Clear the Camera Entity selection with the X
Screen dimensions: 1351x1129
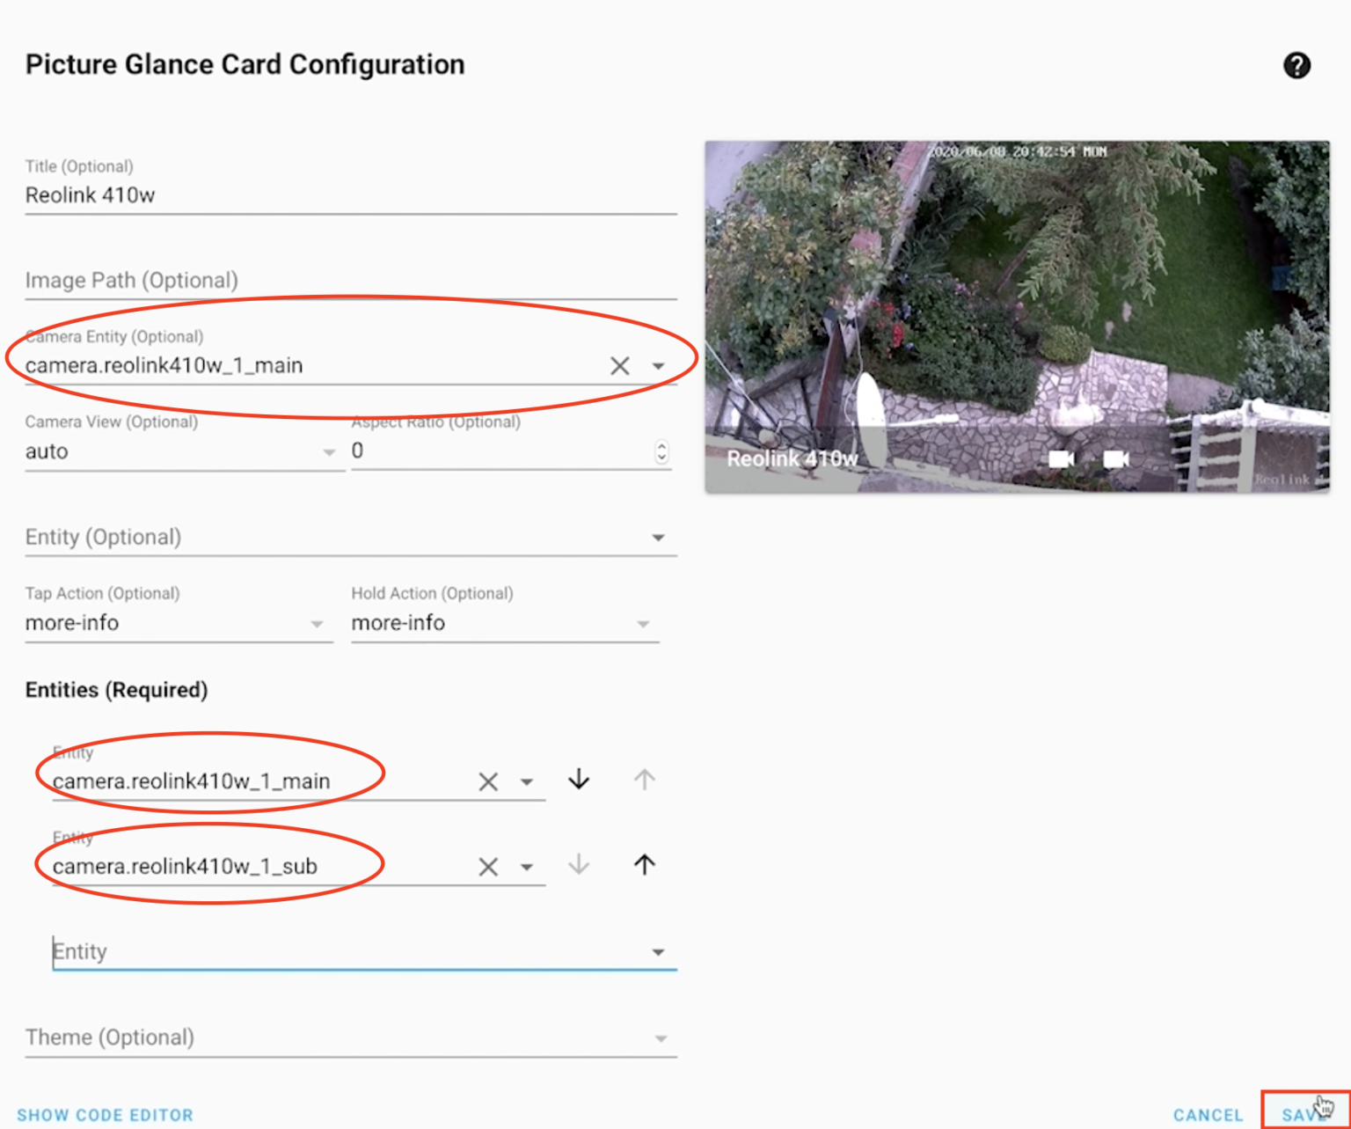[619, 365]
